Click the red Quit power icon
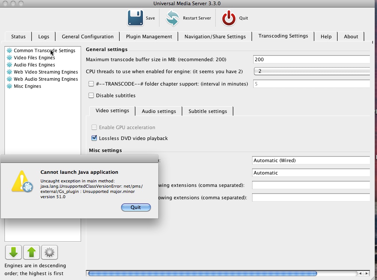377x280 pixels. (229, 18)
